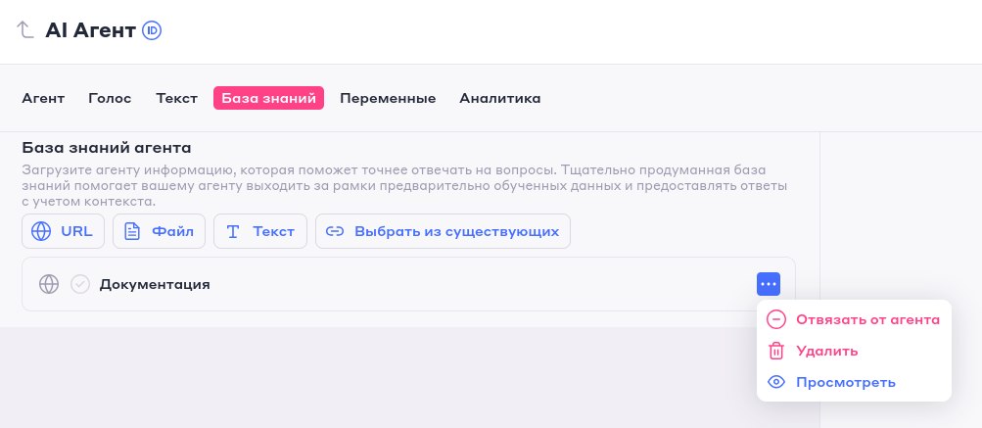Click the chain link icon for existing sources
This screenshot has height=428, width=982.
(x=335, y=231)
